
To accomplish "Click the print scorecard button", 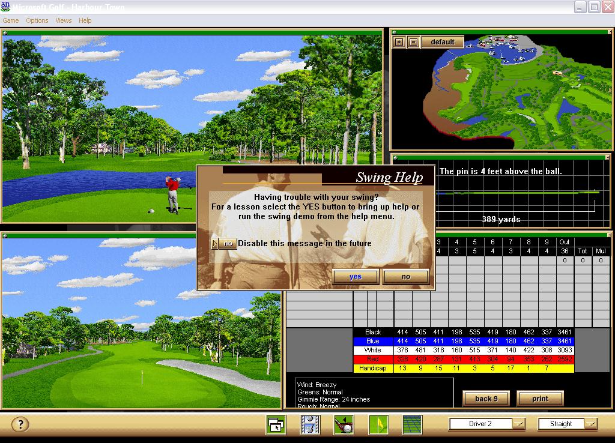I will [x=540, y=399].
